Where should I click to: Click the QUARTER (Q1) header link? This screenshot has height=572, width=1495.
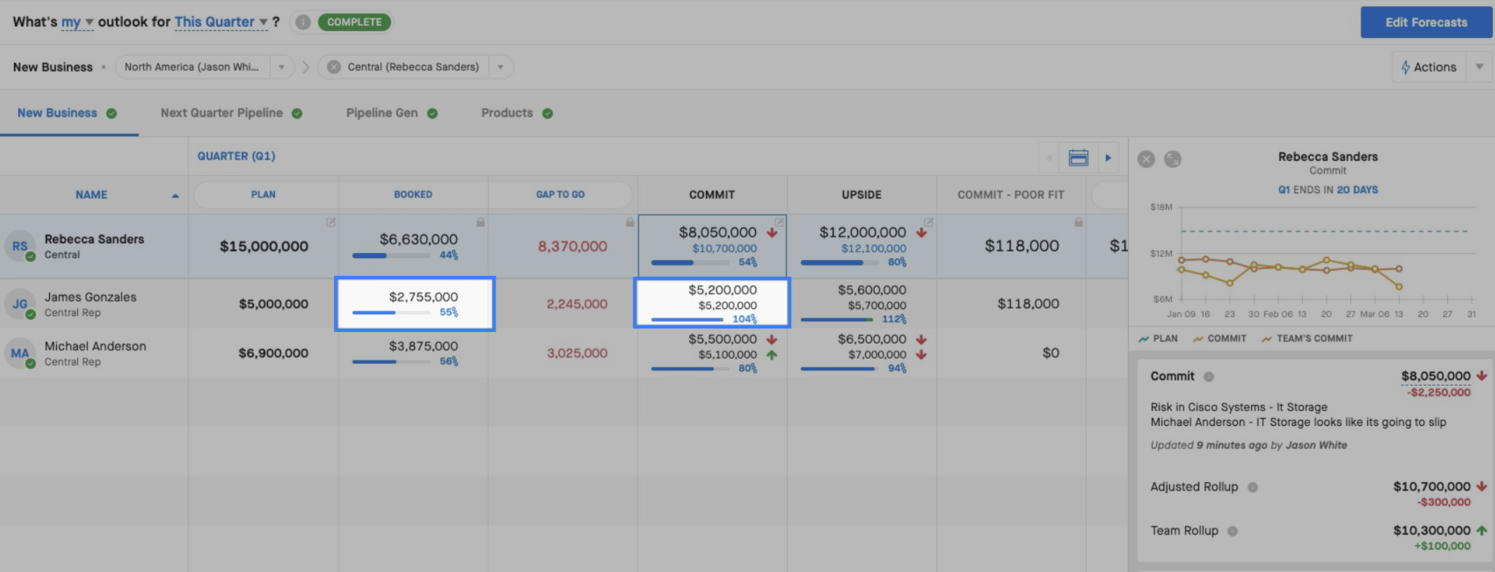[236, 156]
